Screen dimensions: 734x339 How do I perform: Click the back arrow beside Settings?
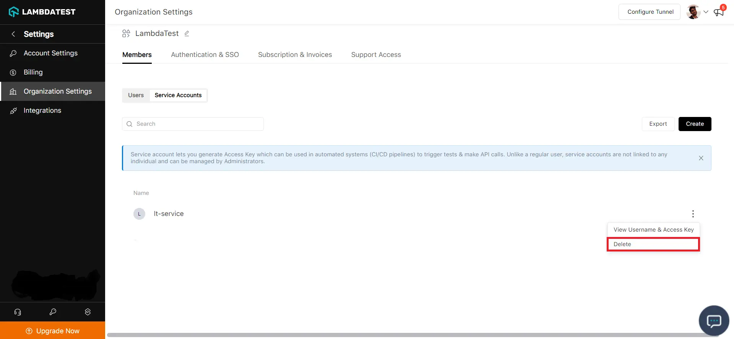(x=13, y=34)
